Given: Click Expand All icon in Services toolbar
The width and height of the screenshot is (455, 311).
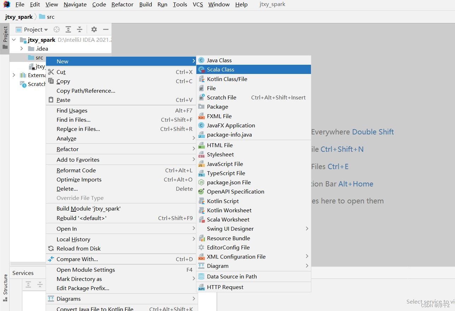Looking at the screenshot, I should (x=28, y=284).
